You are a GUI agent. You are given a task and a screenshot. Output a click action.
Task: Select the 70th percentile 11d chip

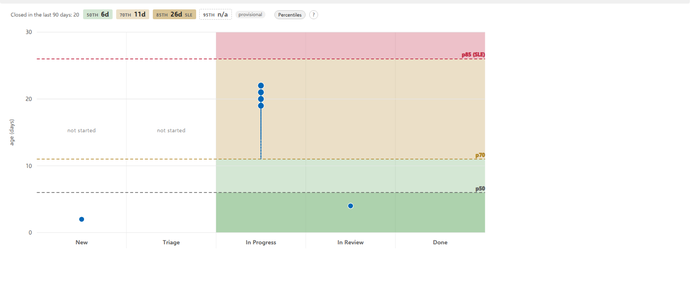[133, 14]
